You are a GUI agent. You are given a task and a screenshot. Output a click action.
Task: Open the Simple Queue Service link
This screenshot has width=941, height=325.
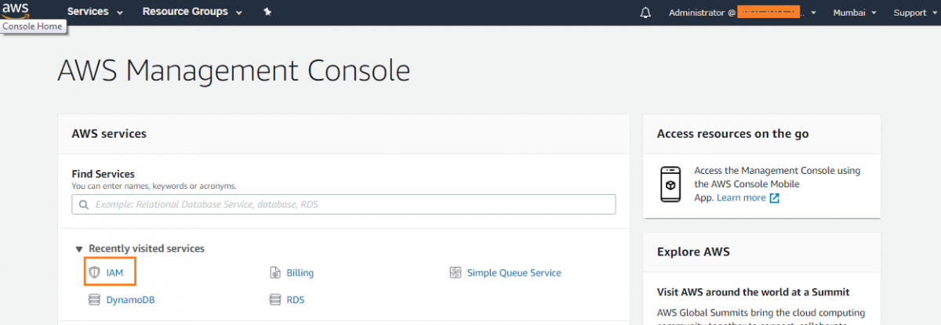(514, 273)
